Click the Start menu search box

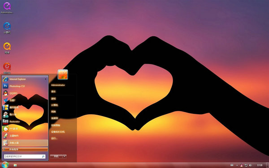point(25,156)
